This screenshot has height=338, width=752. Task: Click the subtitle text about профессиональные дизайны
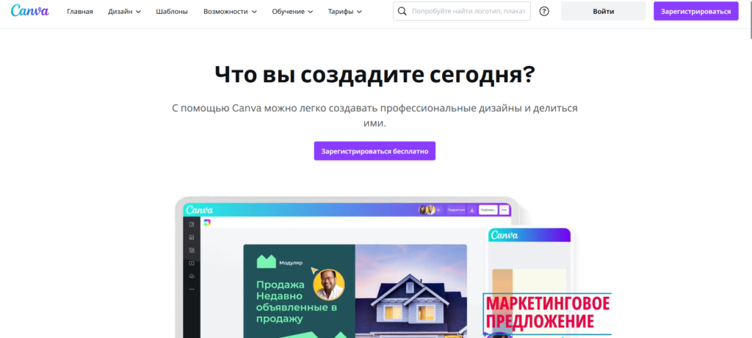click(x=375, y=115)
